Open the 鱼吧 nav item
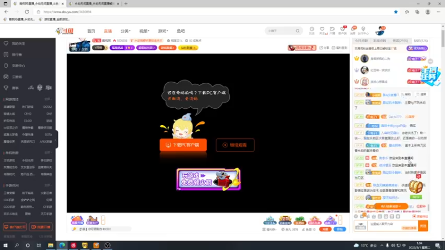Image resolution: width=445 pixels, height=250 pixels. pos(181,31)
